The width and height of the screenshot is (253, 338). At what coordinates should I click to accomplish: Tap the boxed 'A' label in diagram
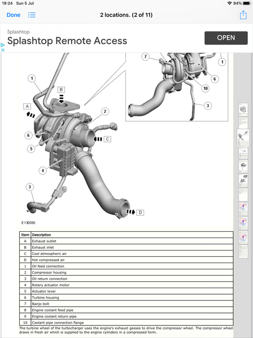coord(27,106)
